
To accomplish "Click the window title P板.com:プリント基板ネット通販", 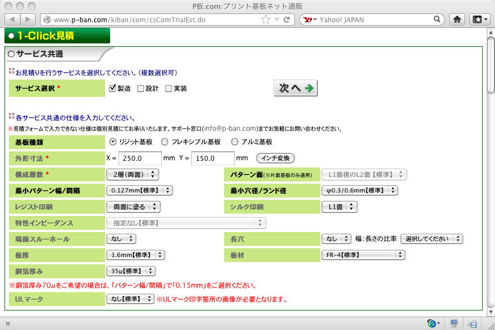I will coord(247,6).
